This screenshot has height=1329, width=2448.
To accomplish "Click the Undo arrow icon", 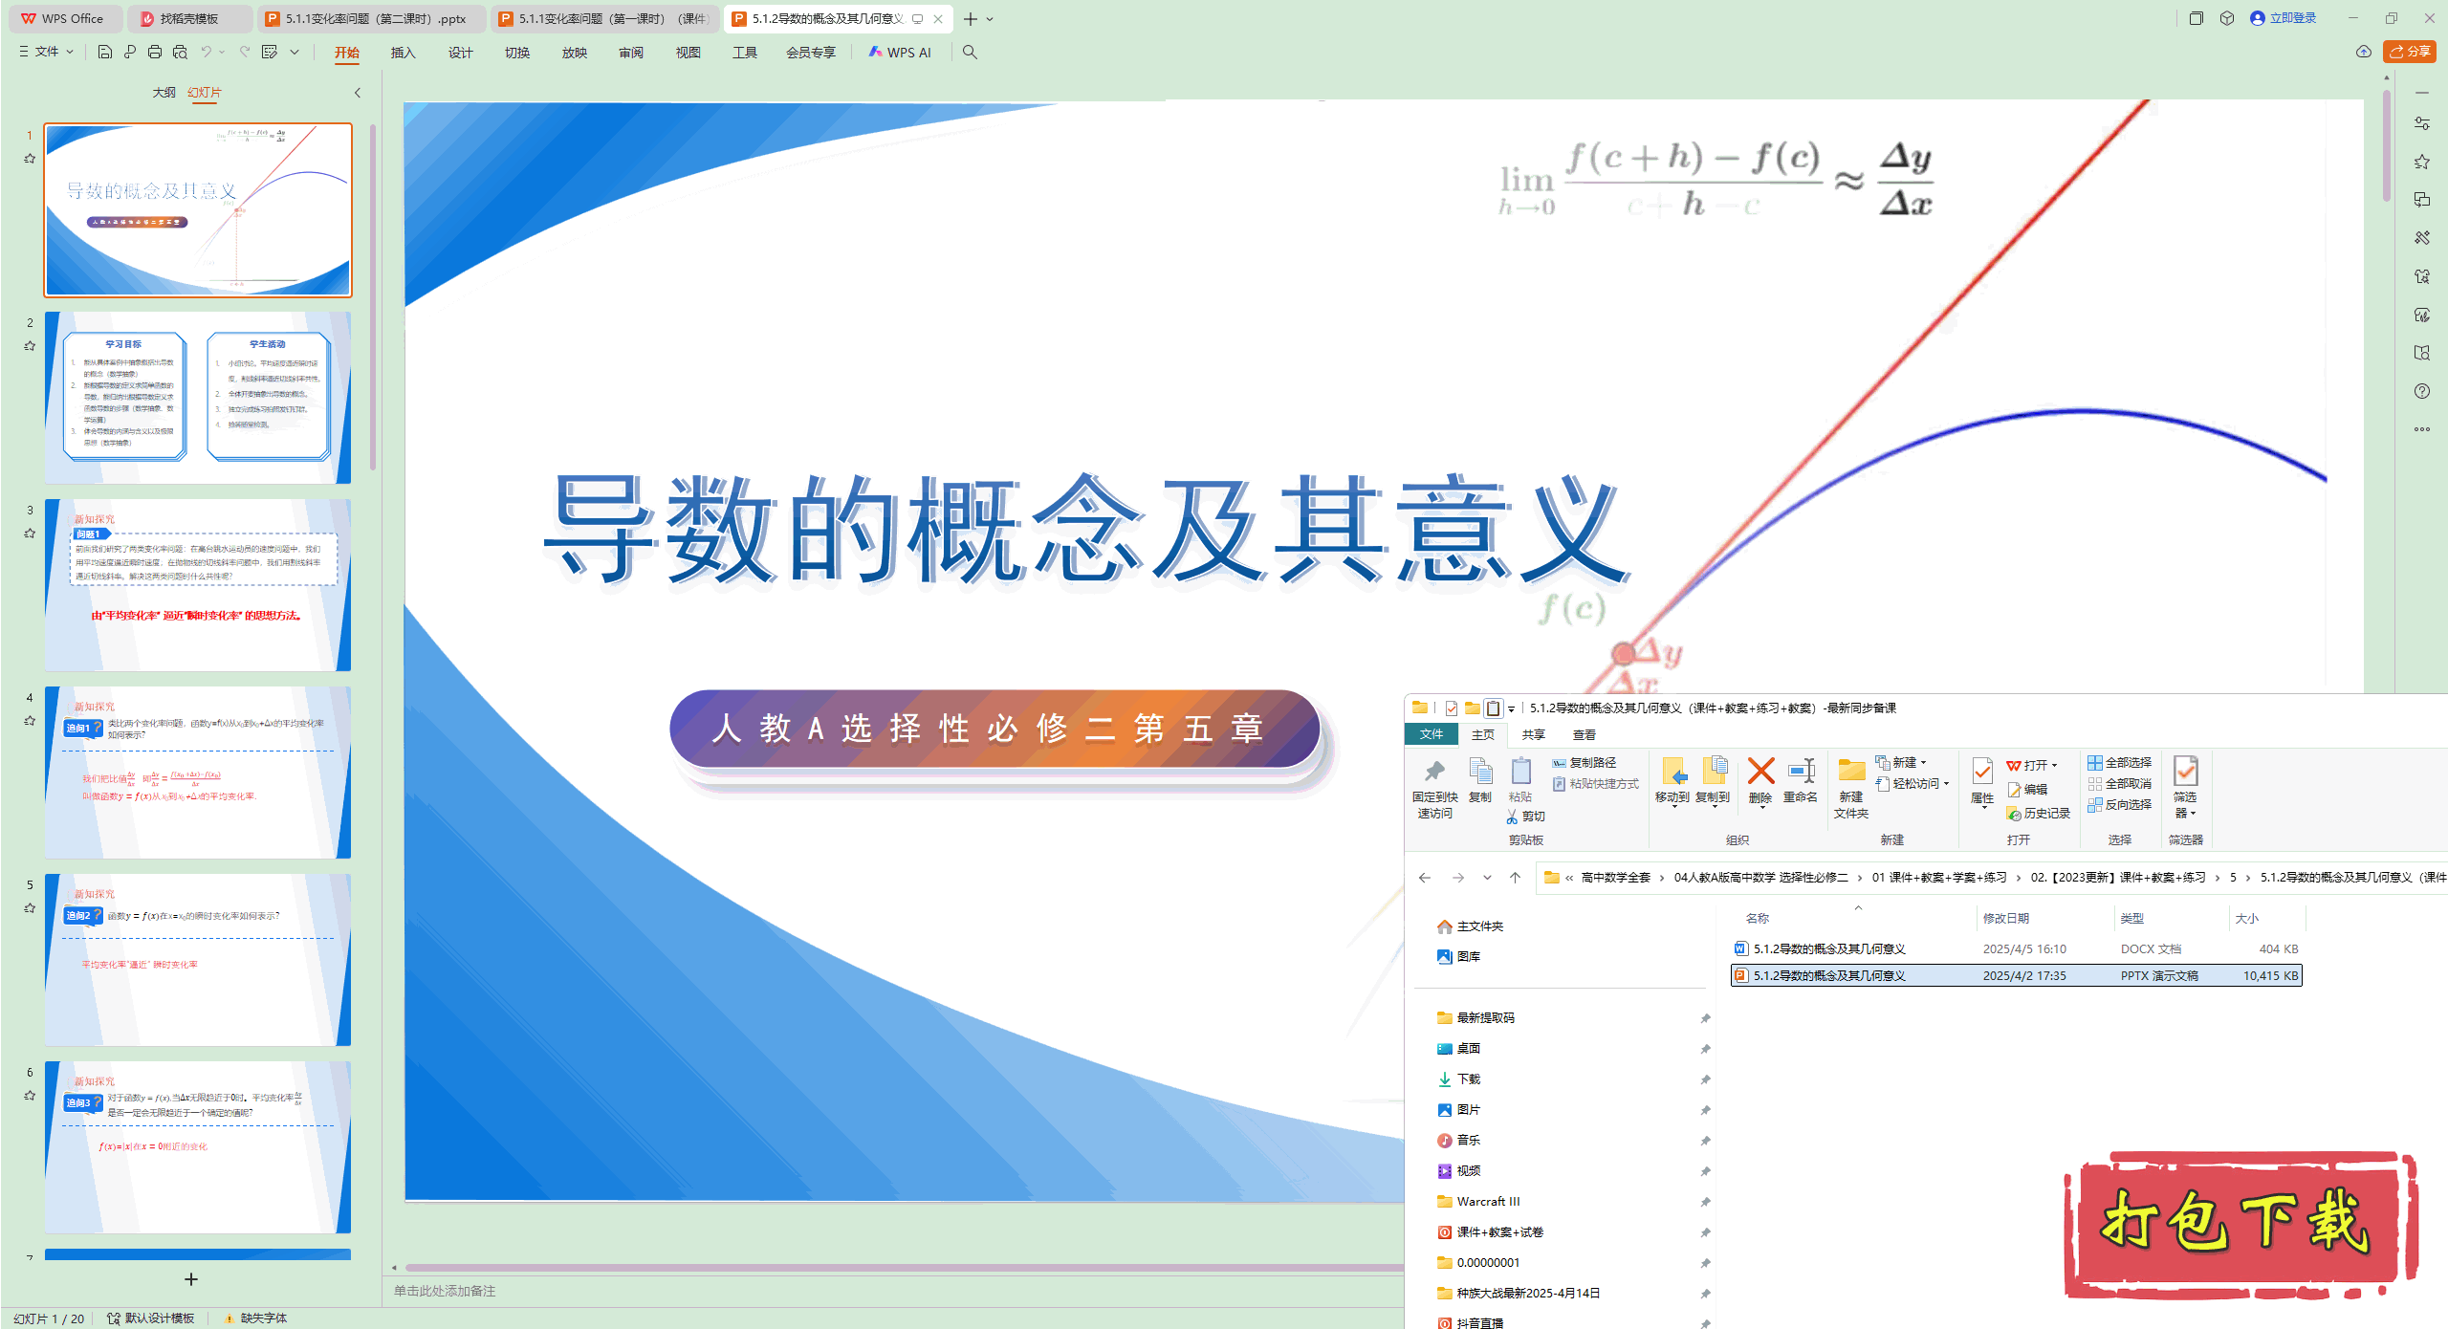I will click(x=206, y=52).
